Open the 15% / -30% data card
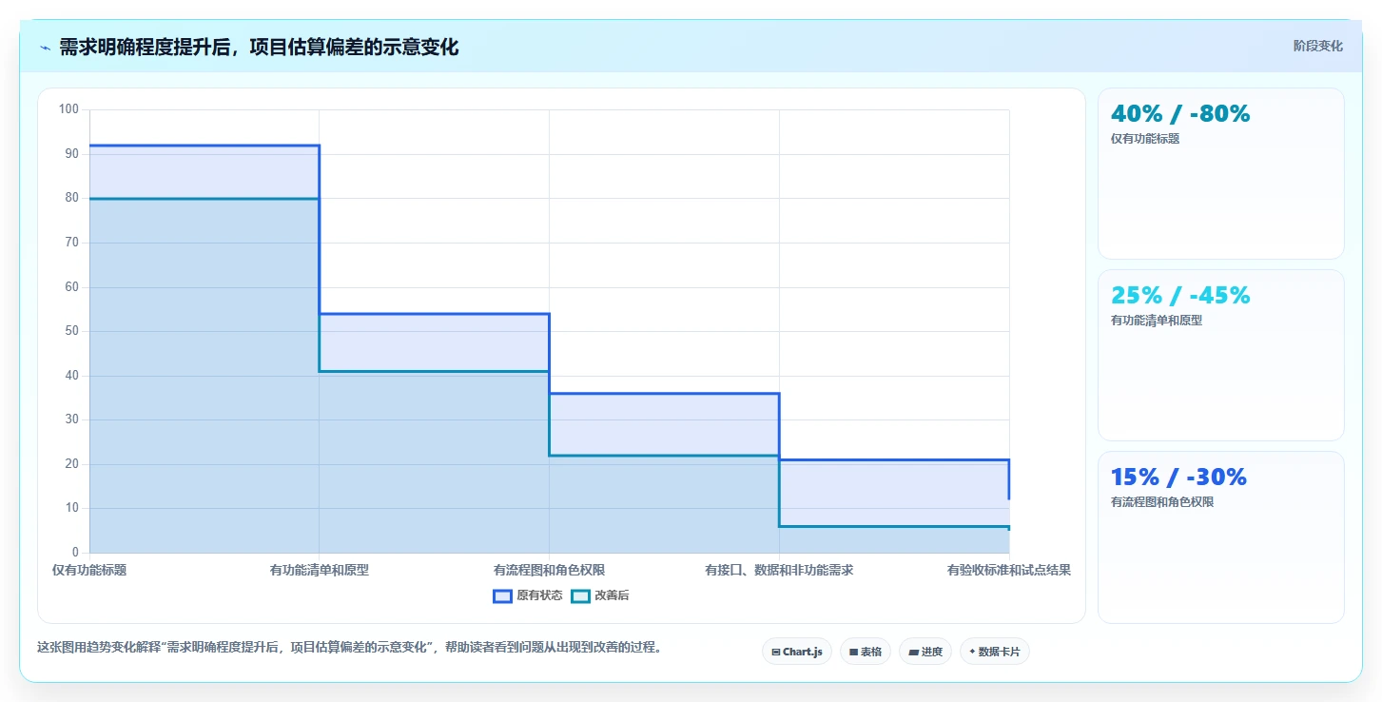The width and height of the screenshot is (1382, 702). [x=1221, y=537]
